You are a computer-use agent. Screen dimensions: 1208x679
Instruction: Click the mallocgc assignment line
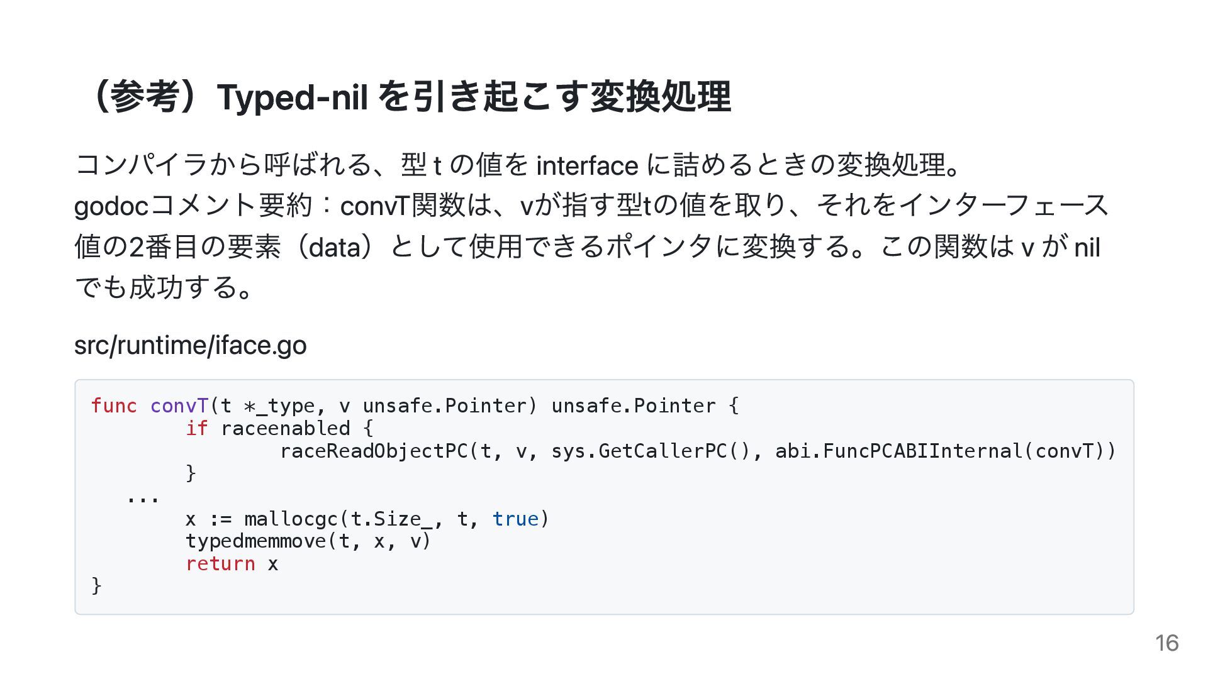point(367,519)
